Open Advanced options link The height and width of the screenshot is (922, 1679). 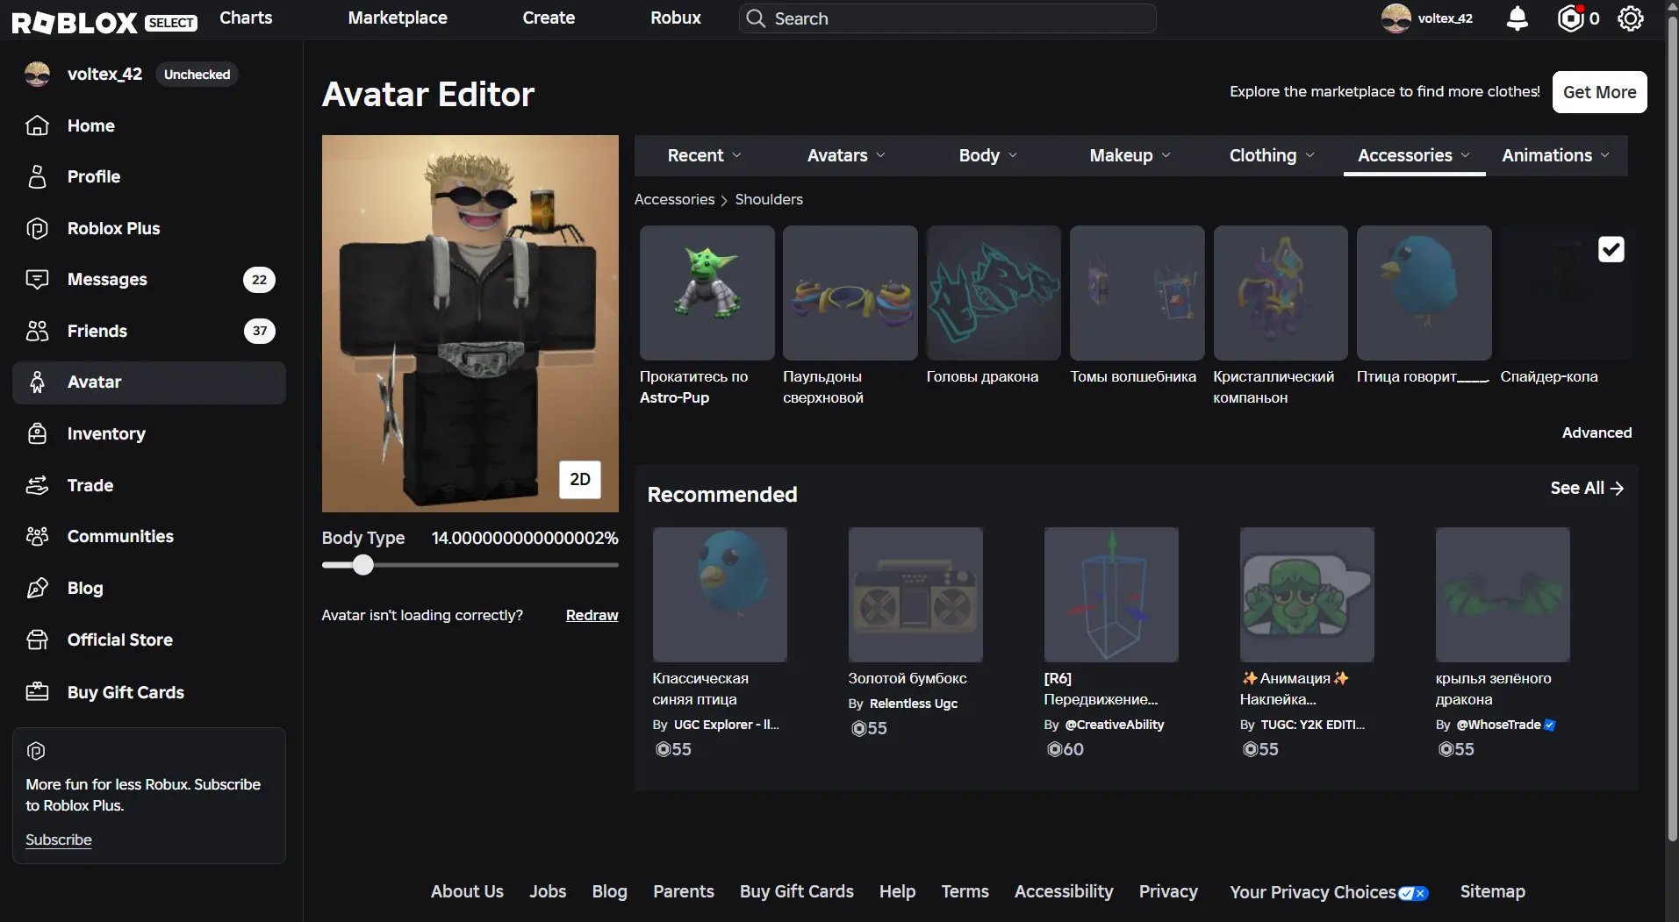point(1596,432)
